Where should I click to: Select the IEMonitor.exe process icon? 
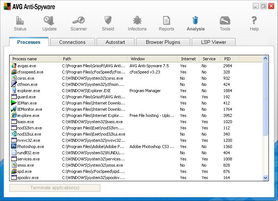pyautogui.click(x=14, y=109)
